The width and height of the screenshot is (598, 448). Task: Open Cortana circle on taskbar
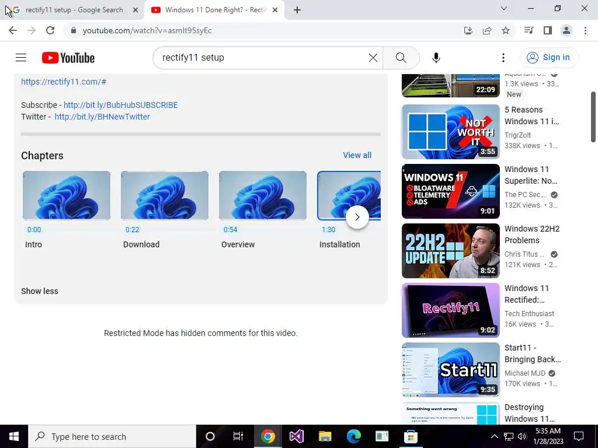click(210, 436)
